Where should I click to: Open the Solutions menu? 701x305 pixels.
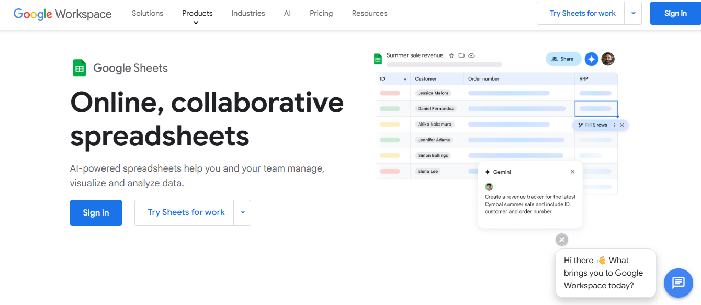click(x=148, y=13)
